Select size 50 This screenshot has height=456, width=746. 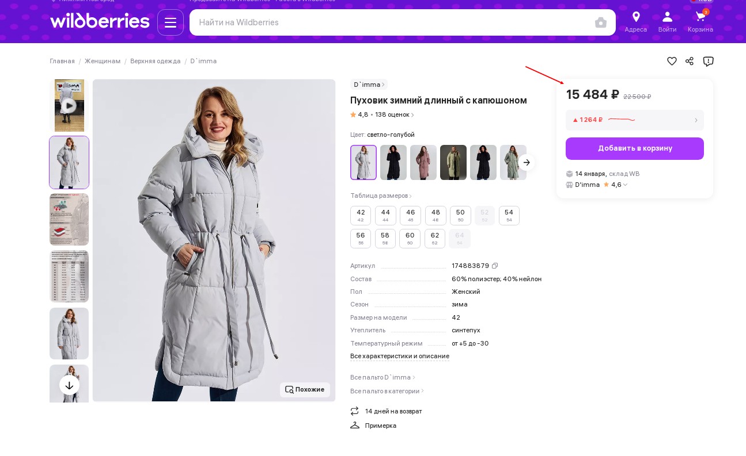[x=460, y=216]
